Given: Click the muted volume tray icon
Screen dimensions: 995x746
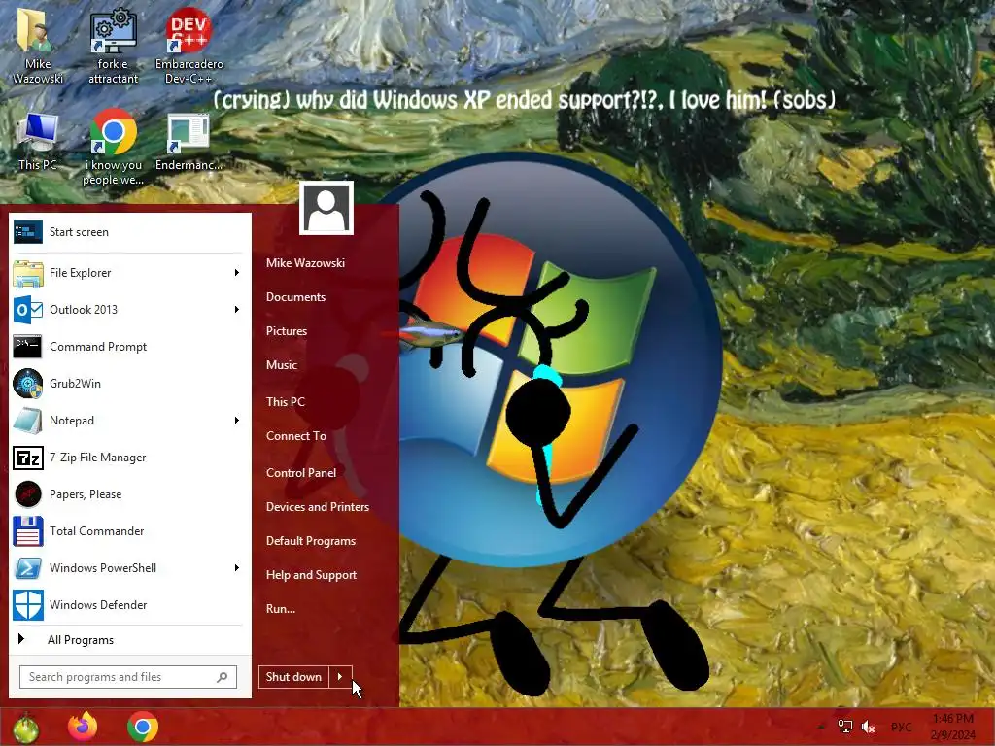Looking at the screenshot, I should (869, 727).
